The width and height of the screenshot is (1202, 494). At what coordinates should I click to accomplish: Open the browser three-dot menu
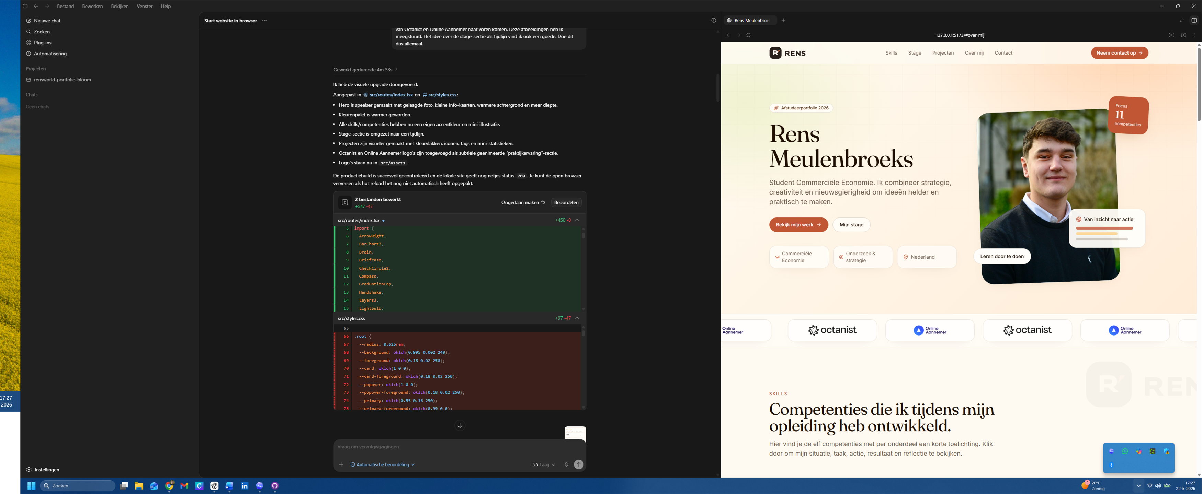pyautogui.click(x=1194, y=35)
